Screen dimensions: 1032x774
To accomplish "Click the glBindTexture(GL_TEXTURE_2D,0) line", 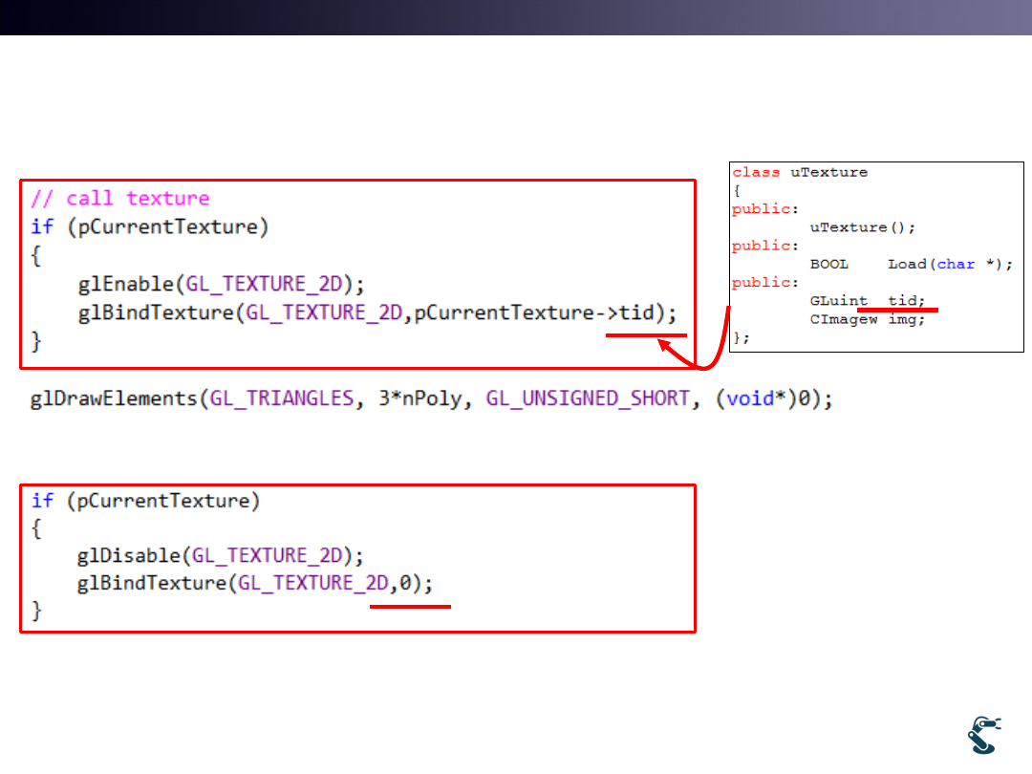I will point(262,584).
